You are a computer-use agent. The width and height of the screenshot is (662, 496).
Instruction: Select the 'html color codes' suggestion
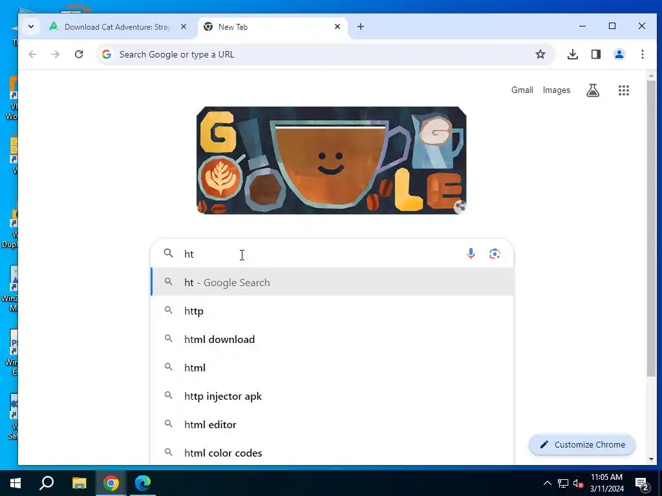(x=332, y=453)
